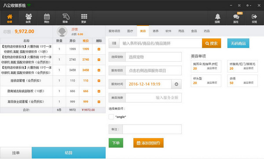Delete the row priced 666
This screenshot has height=160, width=264.
(x=99, y=91)
